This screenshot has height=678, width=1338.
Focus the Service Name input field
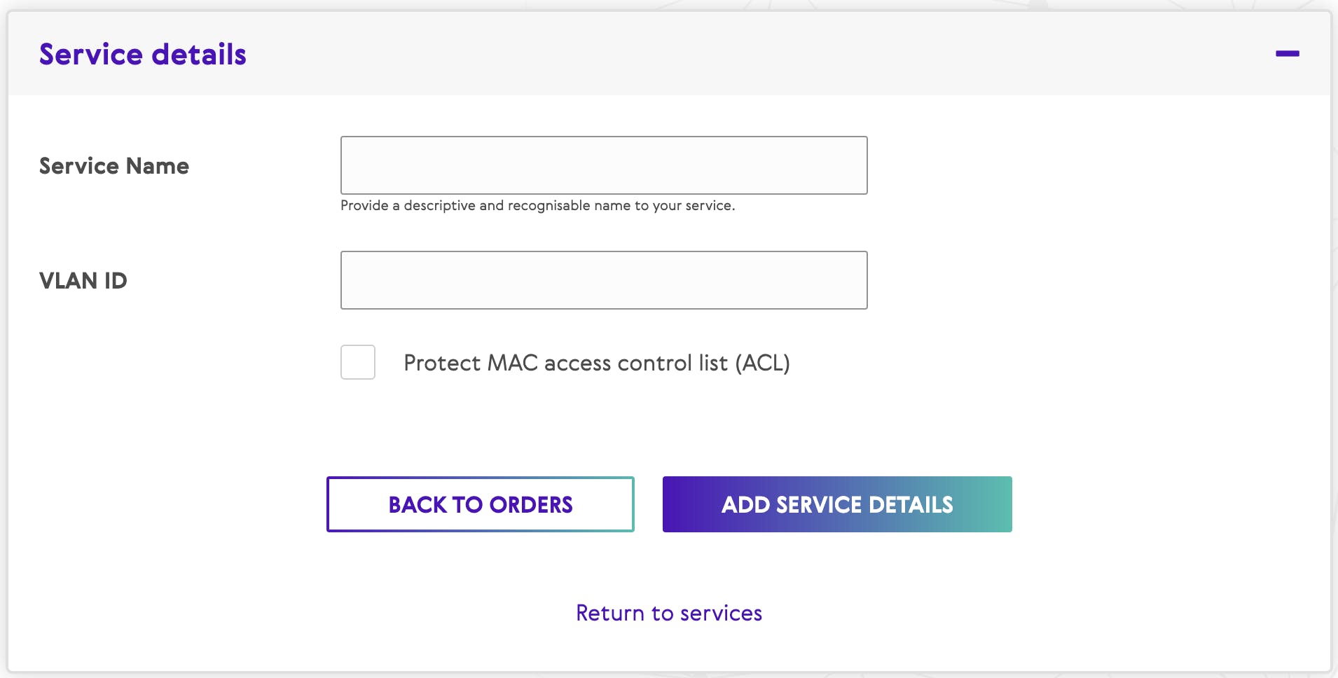tap(604, 165)
